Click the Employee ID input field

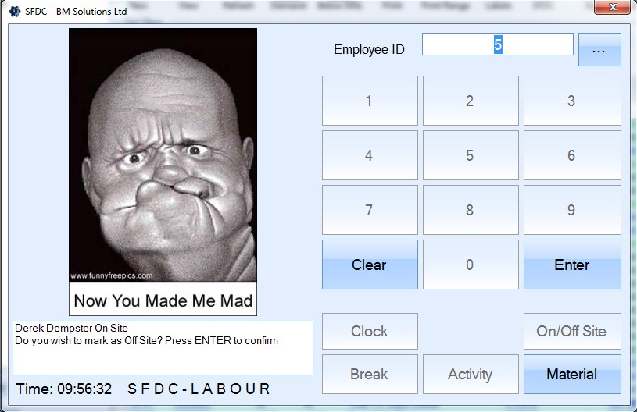point(498,44)
